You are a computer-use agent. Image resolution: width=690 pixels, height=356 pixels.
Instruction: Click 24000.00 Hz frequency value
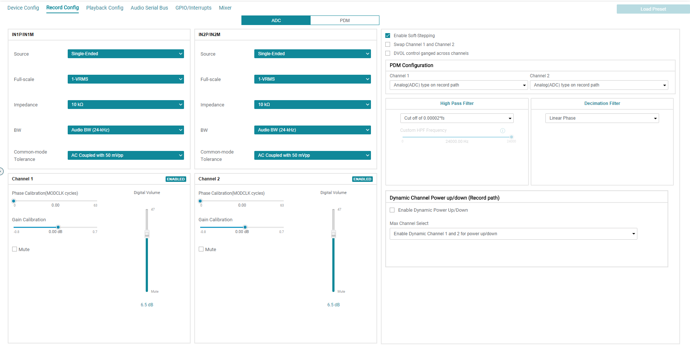coord(457,141)
